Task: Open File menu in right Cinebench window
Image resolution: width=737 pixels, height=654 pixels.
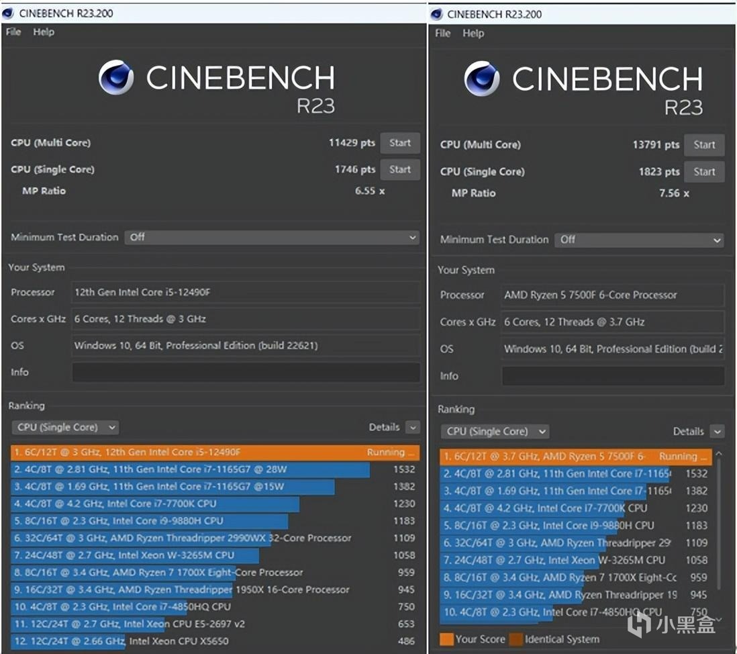Action: [442, 34]
